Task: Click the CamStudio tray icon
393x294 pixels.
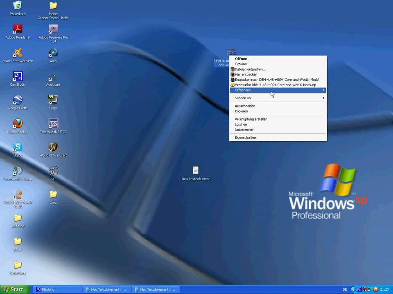Action: tap(359, 290)
